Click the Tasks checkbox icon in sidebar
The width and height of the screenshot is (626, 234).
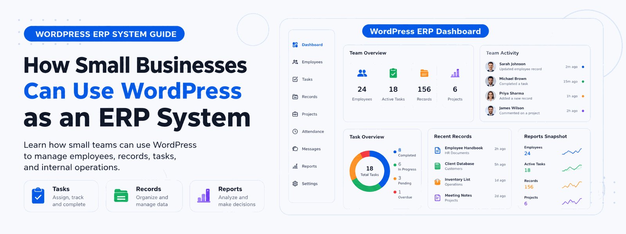tap(295, 79)
